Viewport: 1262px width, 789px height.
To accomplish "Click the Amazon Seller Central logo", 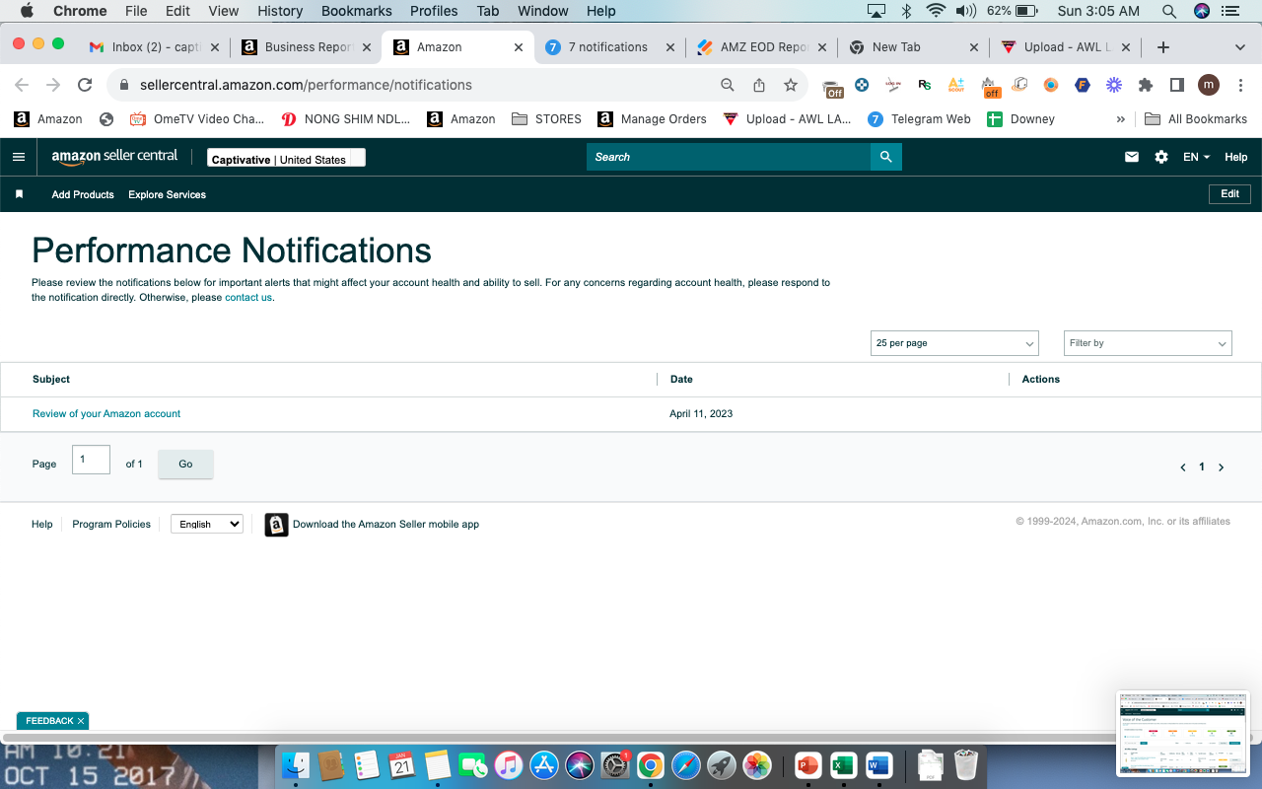I will point(114,157).
